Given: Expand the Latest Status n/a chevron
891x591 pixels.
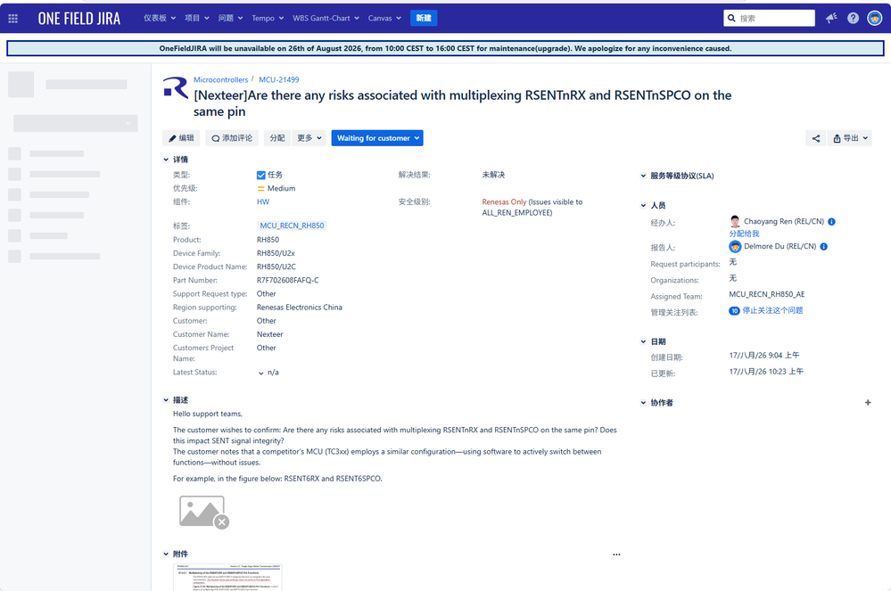Looking at the screenshot, I should (x=260, y=373).
